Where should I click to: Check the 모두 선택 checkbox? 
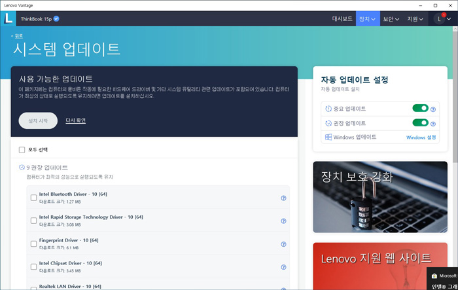(x=22, y=150)
